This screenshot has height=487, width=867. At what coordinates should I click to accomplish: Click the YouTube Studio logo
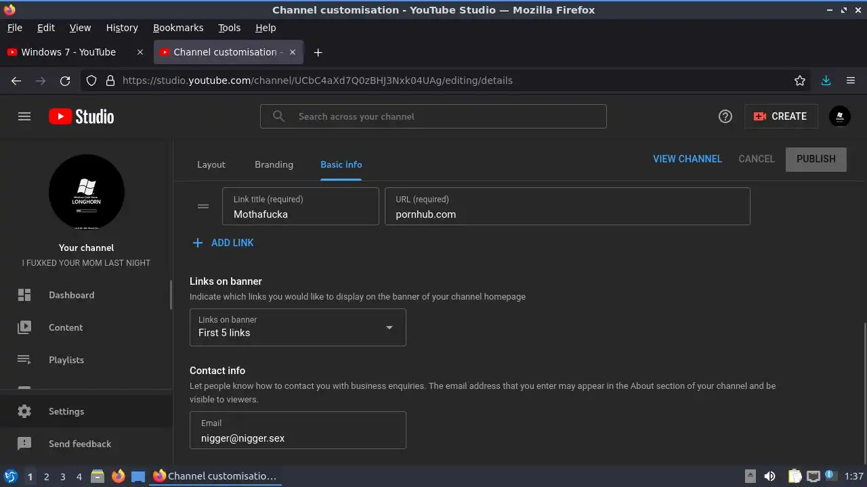(x=81, y=116)
